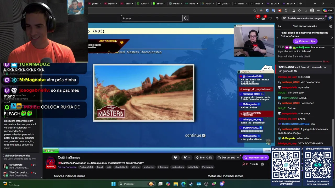
Task: Open the Copilot Chat button
Action: (328, 10)
